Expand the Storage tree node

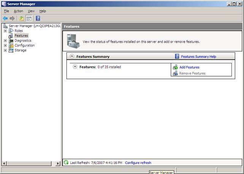(x=5, y=50)
